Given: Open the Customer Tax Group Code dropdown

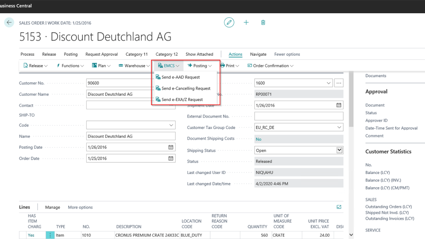Looking at the screenshot, I should tap(339, 127).
